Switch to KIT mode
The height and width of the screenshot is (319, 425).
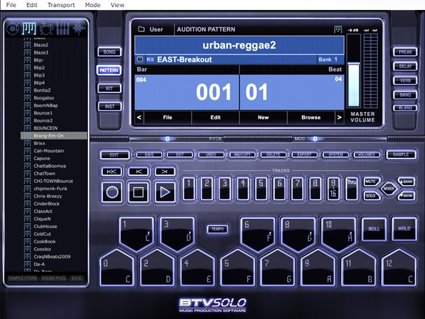[109, 89]
